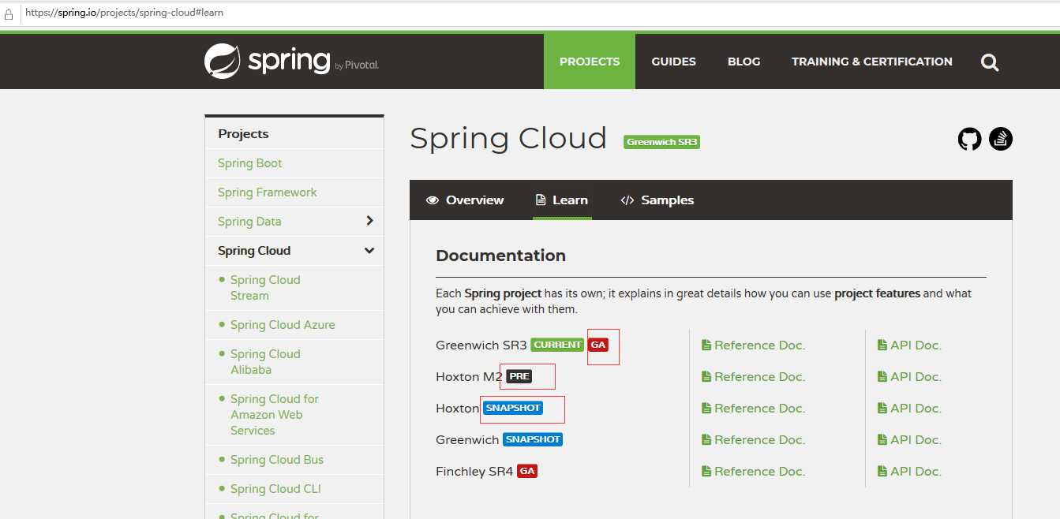This screenshot has width=1060, height=519.
Task: Click the SNAPSHOT badge beside Hoxton
Action: click(x=513, y=408)
